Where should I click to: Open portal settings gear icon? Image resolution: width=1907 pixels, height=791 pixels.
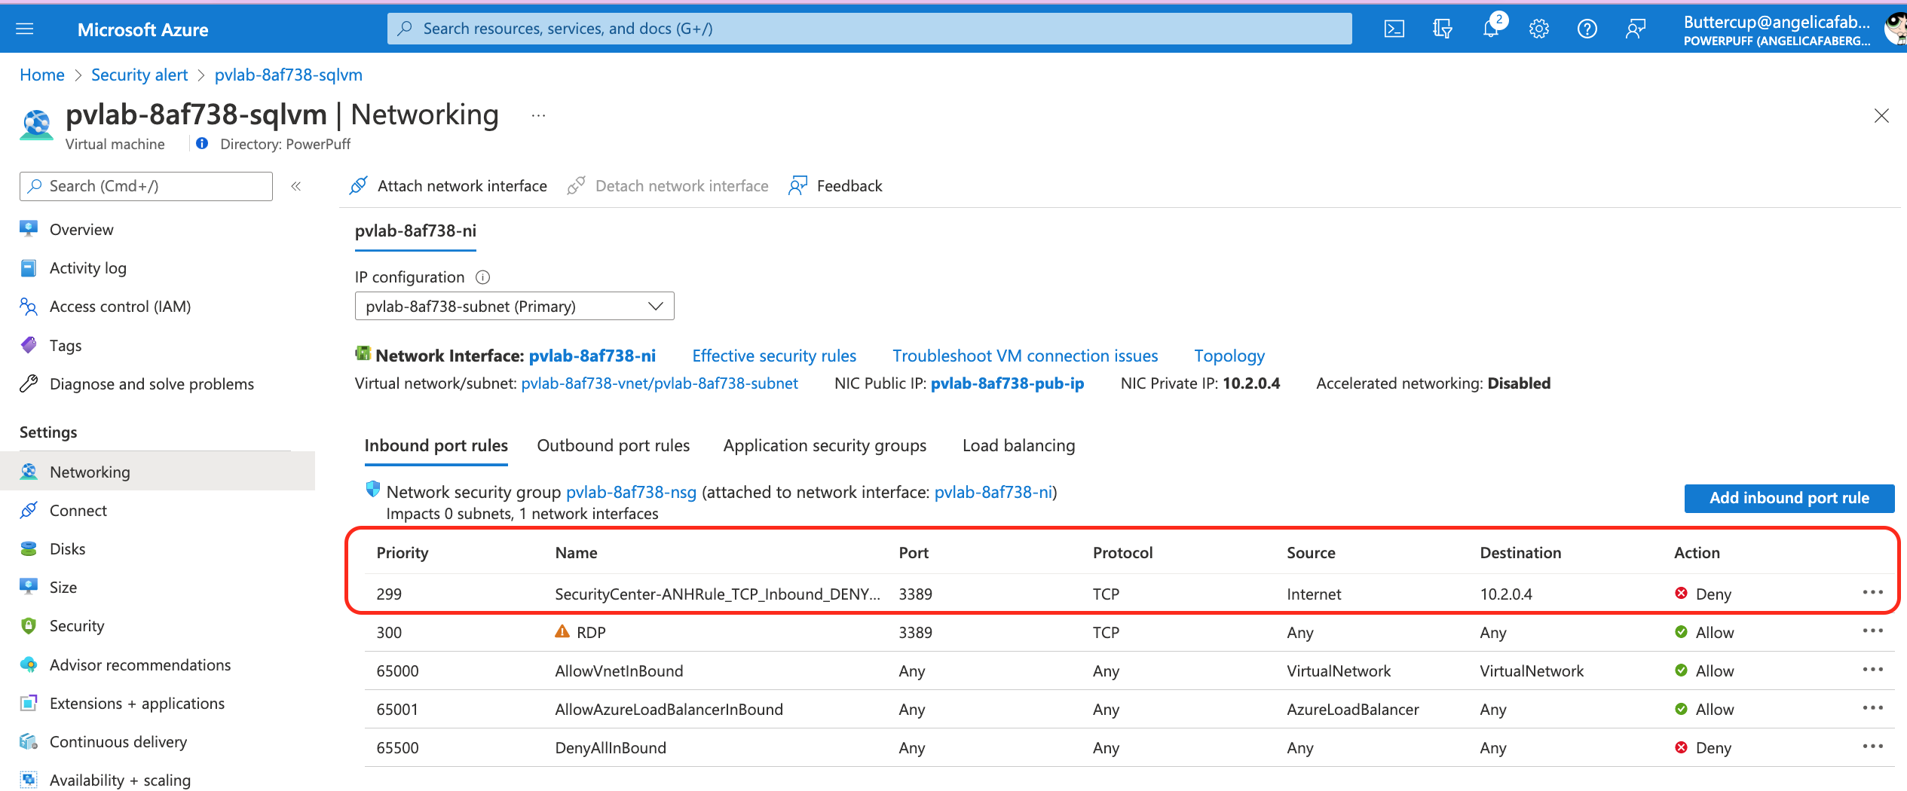1538,29
